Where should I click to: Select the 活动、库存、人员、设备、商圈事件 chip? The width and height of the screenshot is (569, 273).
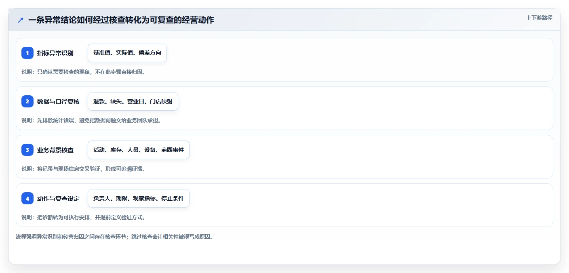[x=139, y=150]
